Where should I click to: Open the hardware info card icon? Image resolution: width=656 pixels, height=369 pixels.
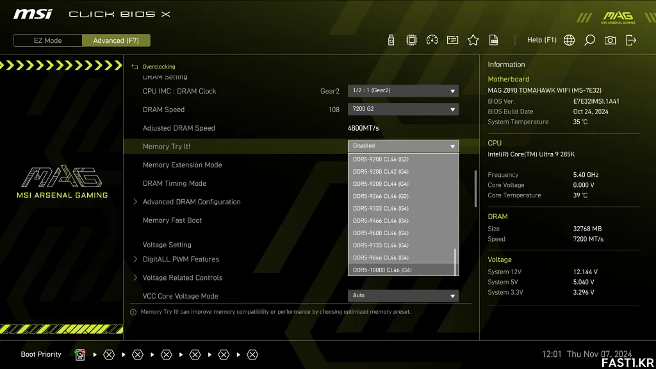click(452, 40)
